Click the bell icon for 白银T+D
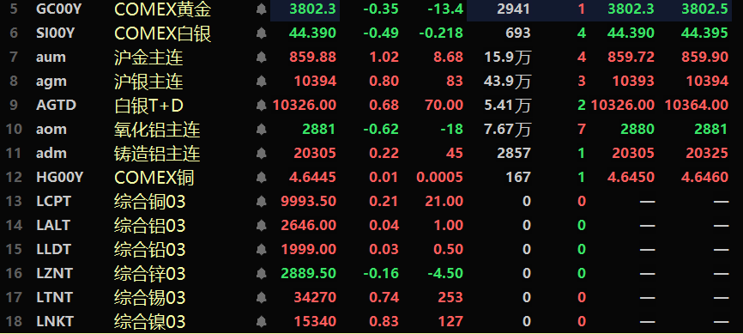 [x=261, y=106]
